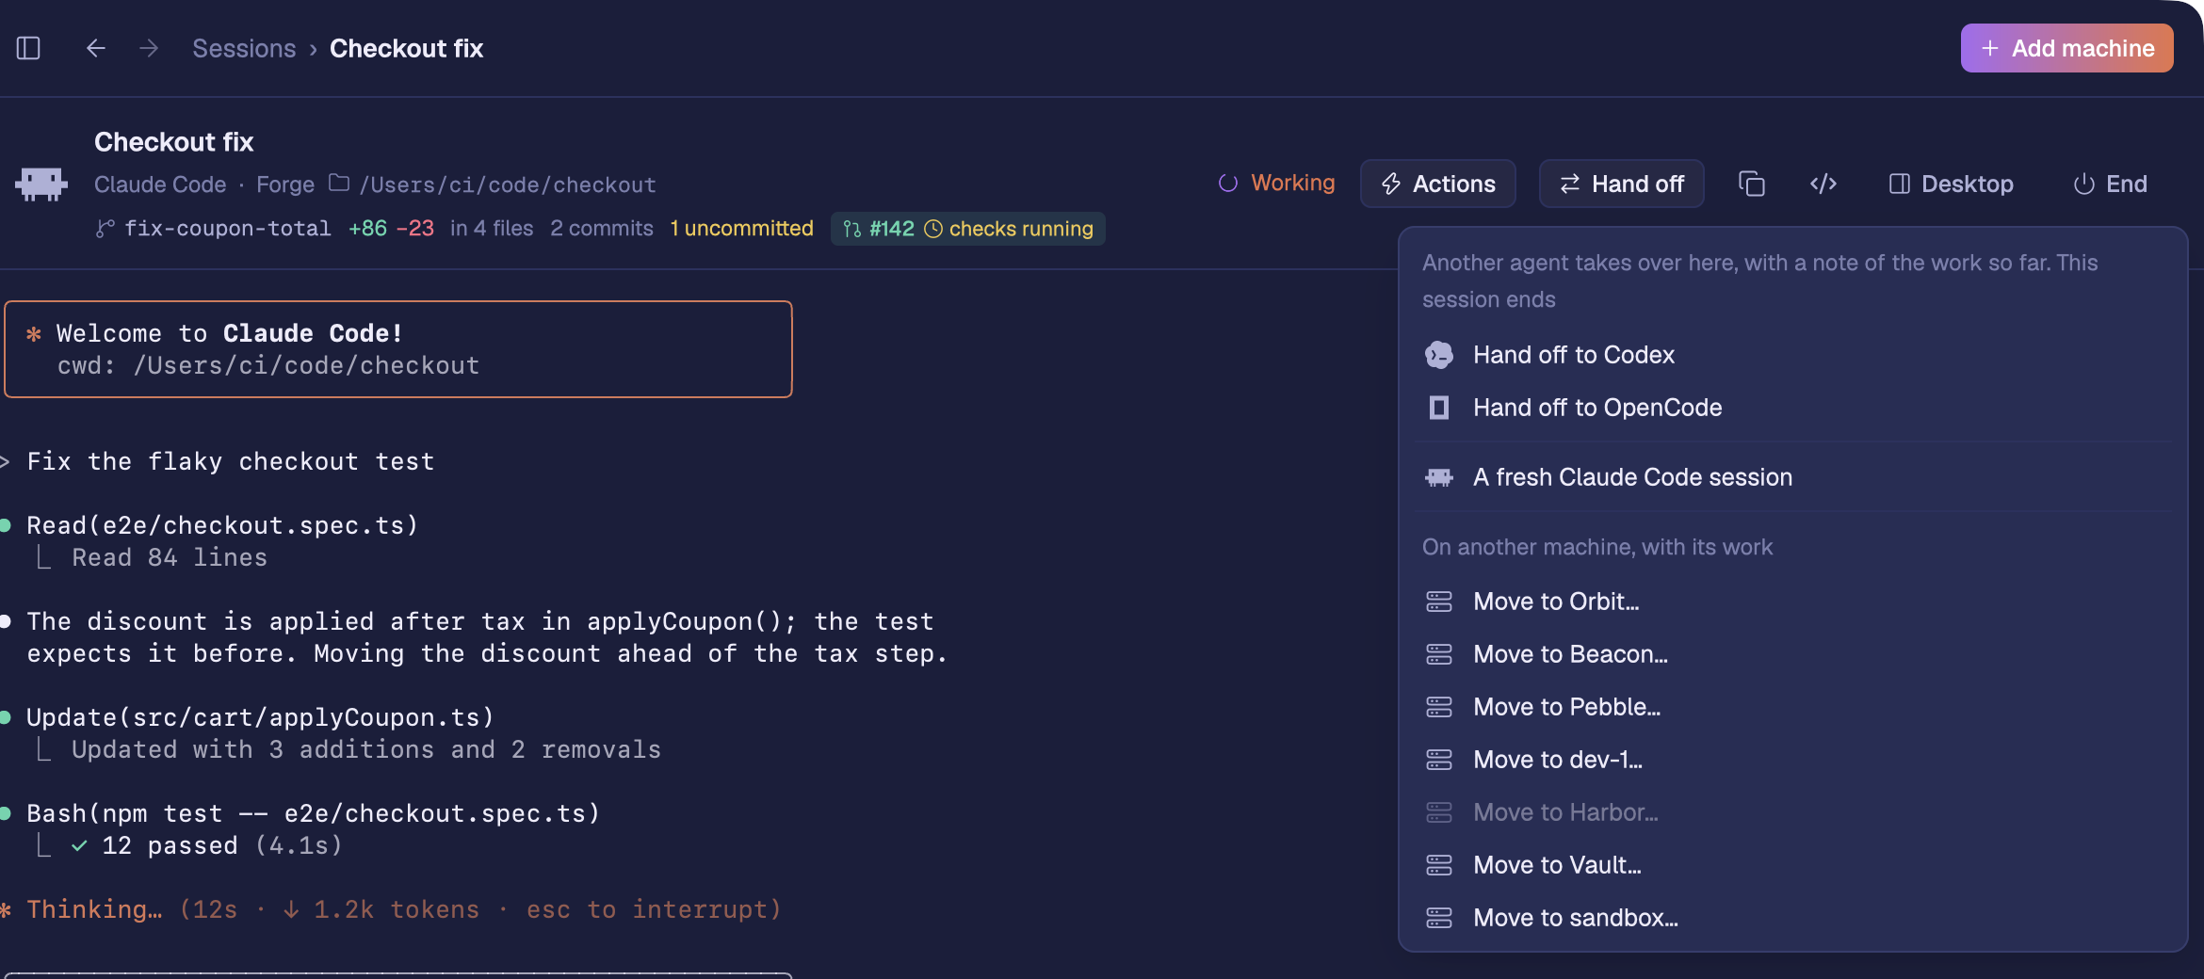Go back with the left arrow
The height and width of the screenshot is (979, 2204).
95,48
